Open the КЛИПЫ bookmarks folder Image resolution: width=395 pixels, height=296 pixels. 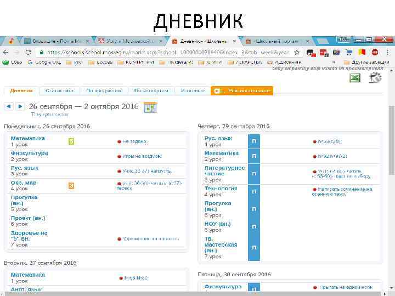(210, 62)
